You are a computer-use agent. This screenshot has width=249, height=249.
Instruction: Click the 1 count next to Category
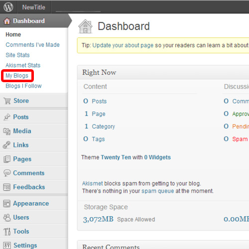pos(86,126)
